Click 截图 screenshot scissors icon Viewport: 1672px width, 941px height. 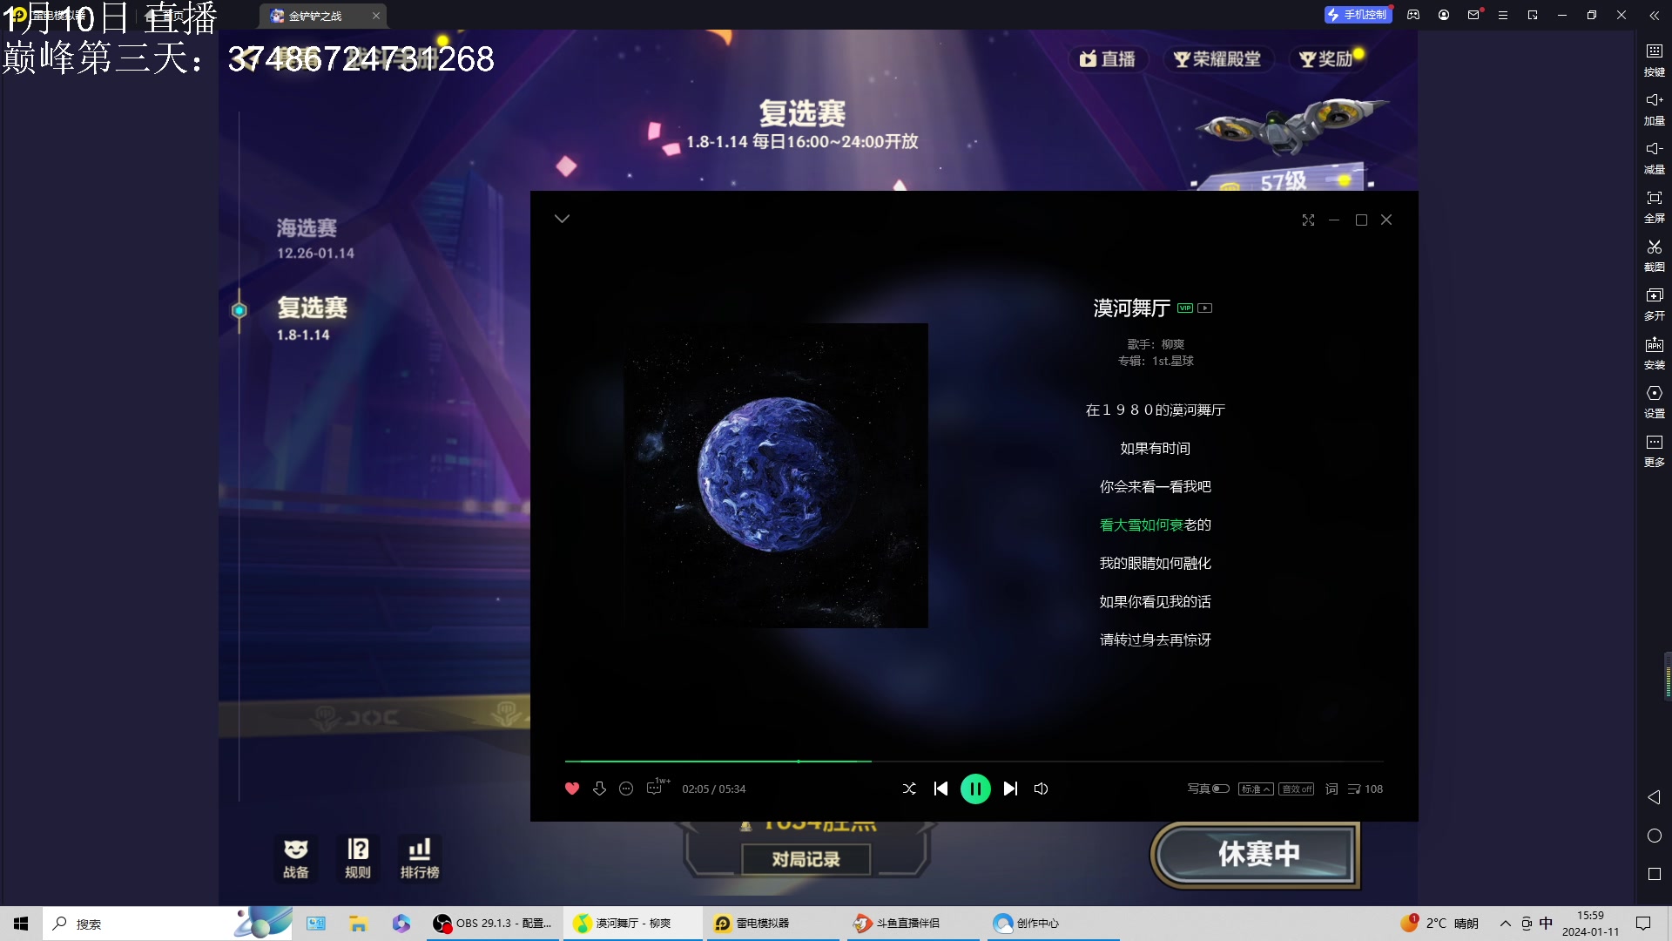(1654, 254)
